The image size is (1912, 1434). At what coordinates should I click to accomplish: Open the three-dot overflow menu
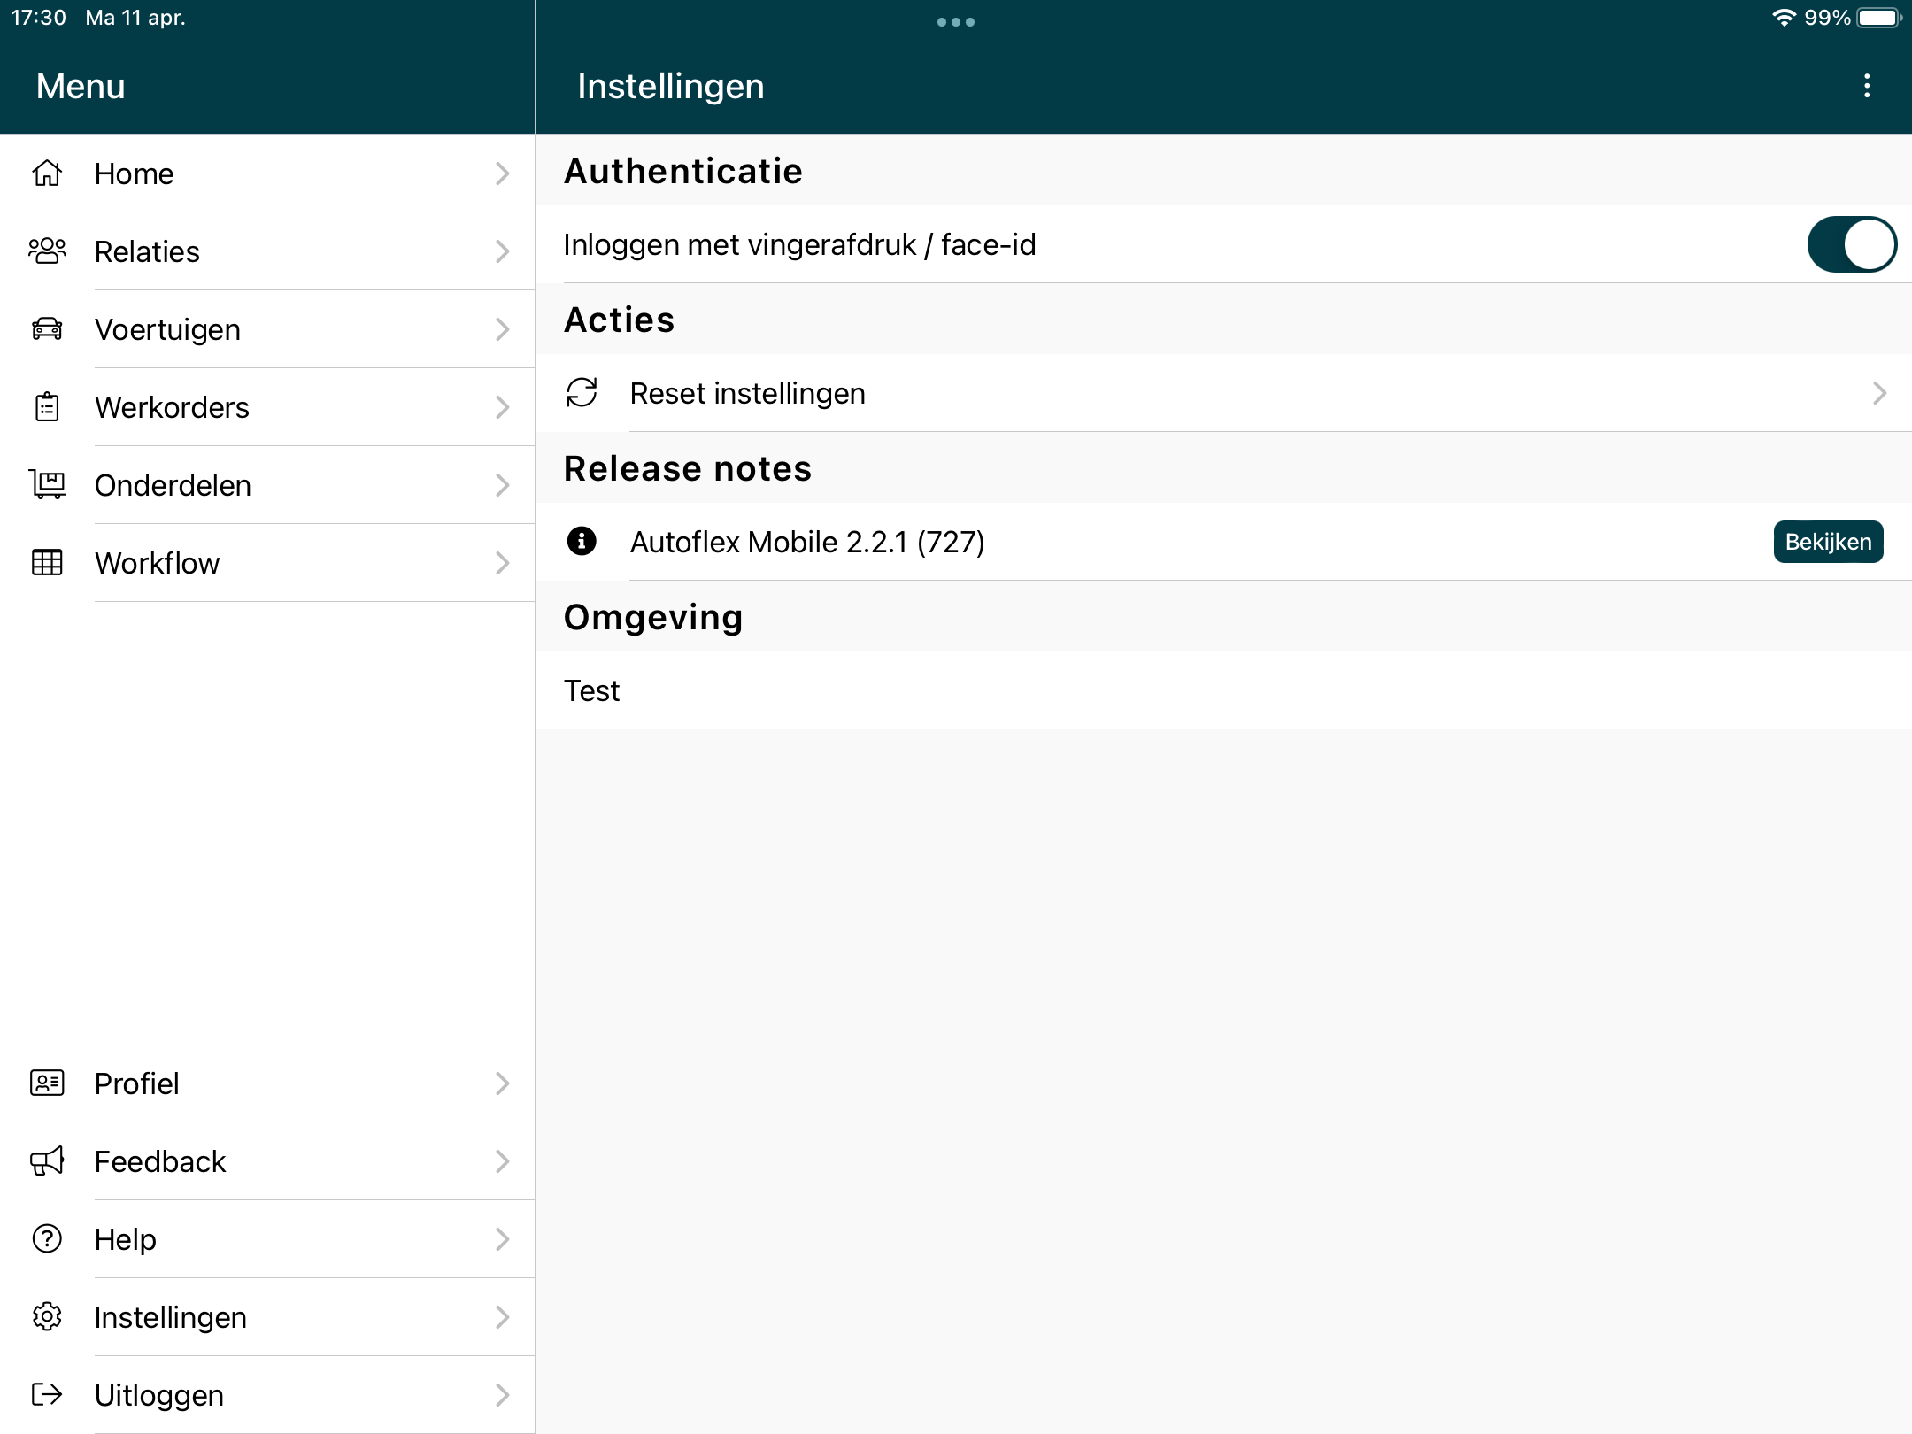click(1867, 86)
